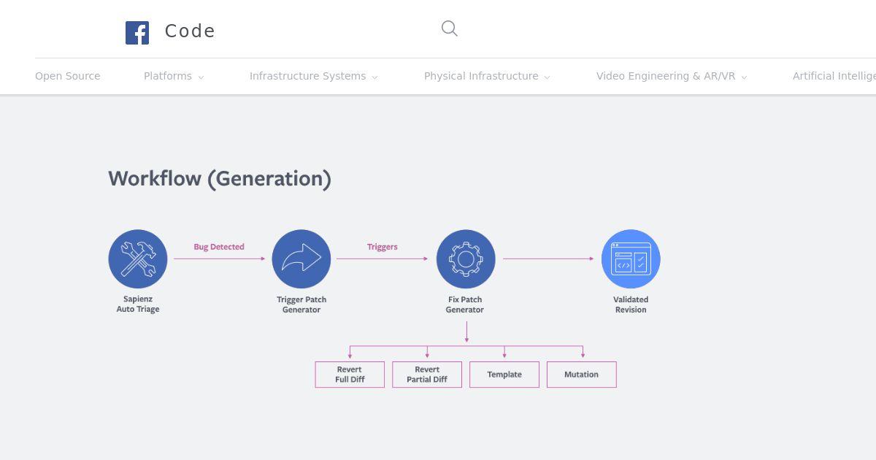Expand the Infrastructure Systems chevron
Viewport: 876px width, 460px height.
374,77
